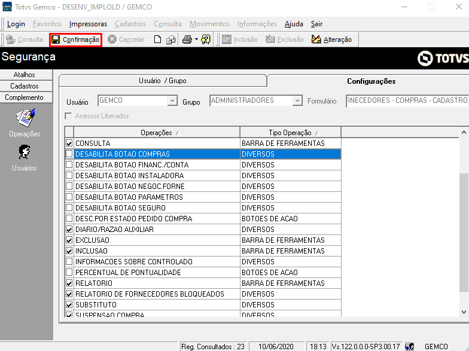Uncheck the CONSULTA operation checkbox
Image resolution: width=469 pixels, height=351 pixels.
pos(69,144)
